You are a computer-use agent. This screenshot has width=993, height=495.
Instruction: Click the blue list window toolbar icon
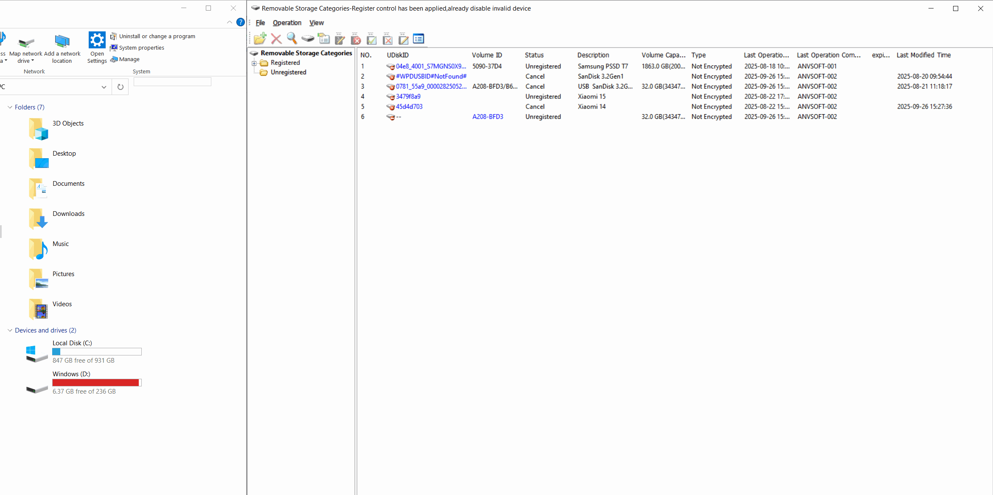point(418,39)
